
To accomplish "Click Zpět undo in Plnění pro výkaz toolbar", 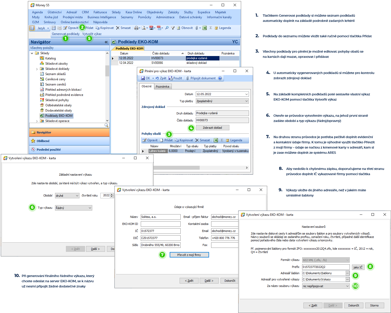I will (x=161, y=78).
